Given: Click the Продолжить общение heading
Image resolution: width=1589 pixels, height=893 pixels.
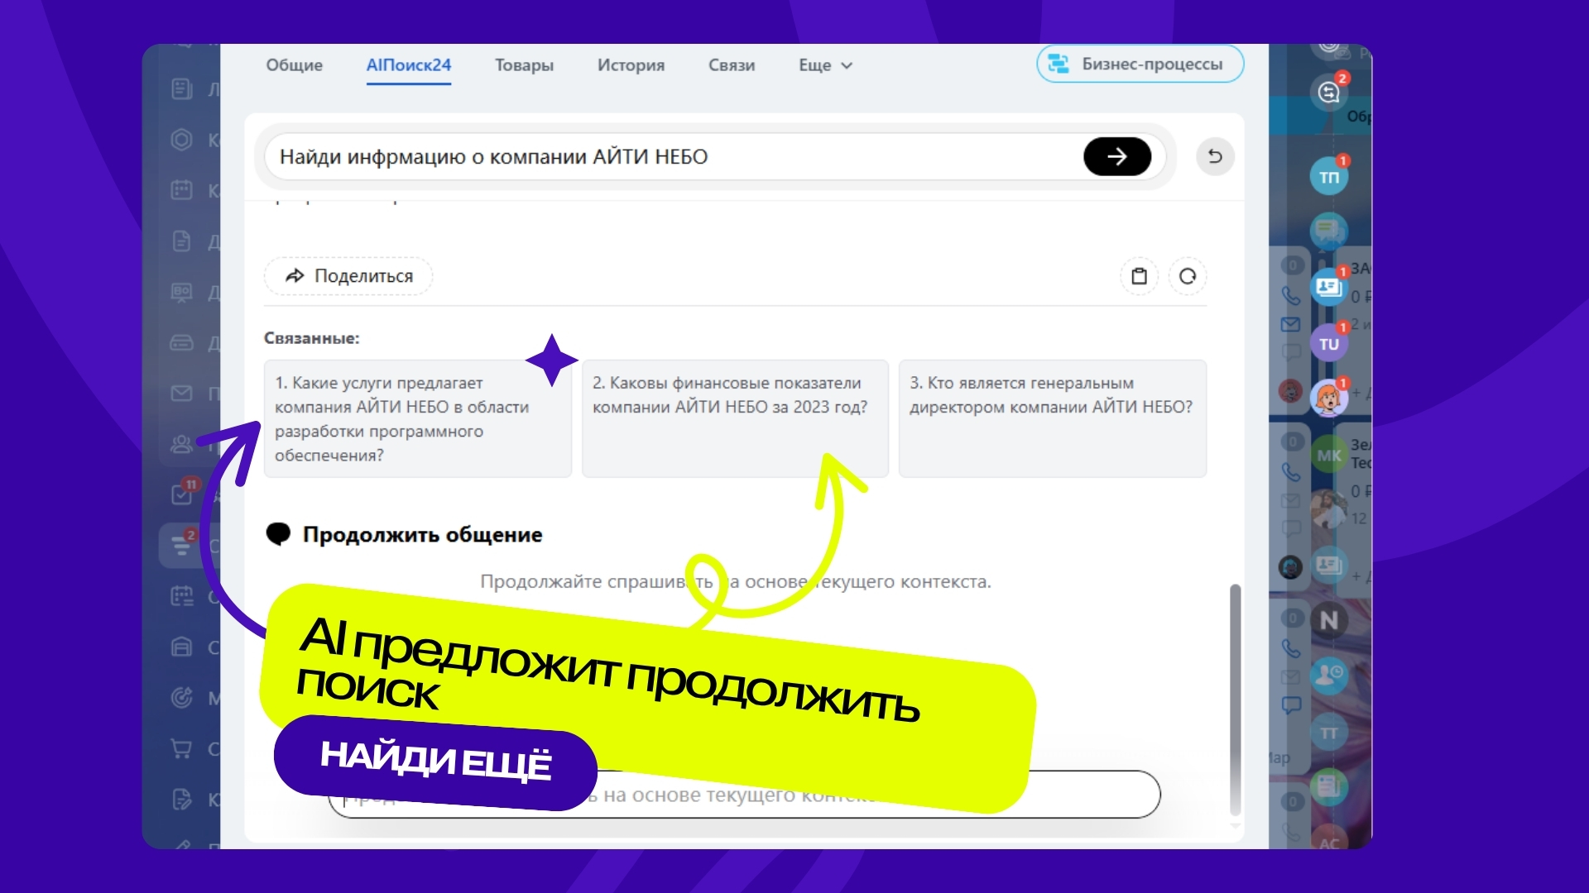Looking at the screenshot, I should tap(422, 534).
